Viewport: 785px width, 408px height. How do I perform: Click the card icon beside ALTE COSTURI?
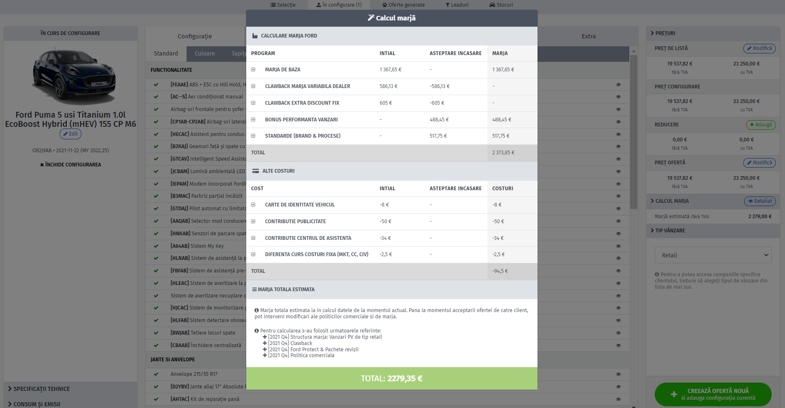pyautogui.click(x=255, y=171)
